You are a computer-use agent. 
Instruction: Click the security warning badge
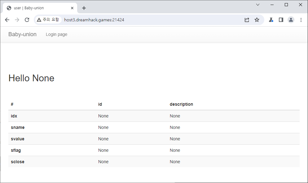[x=48, y=20]
